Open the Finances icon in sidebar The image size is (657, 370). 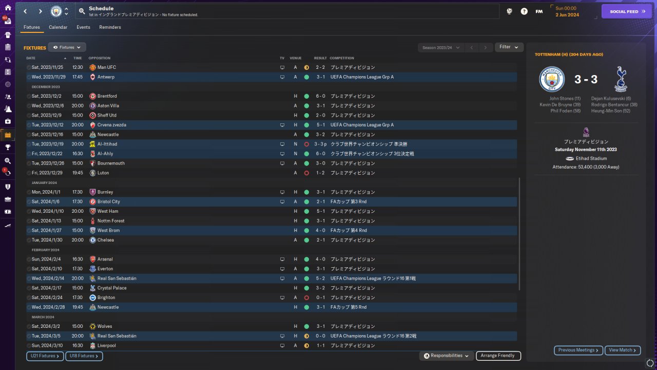click(x=8, y=211)
